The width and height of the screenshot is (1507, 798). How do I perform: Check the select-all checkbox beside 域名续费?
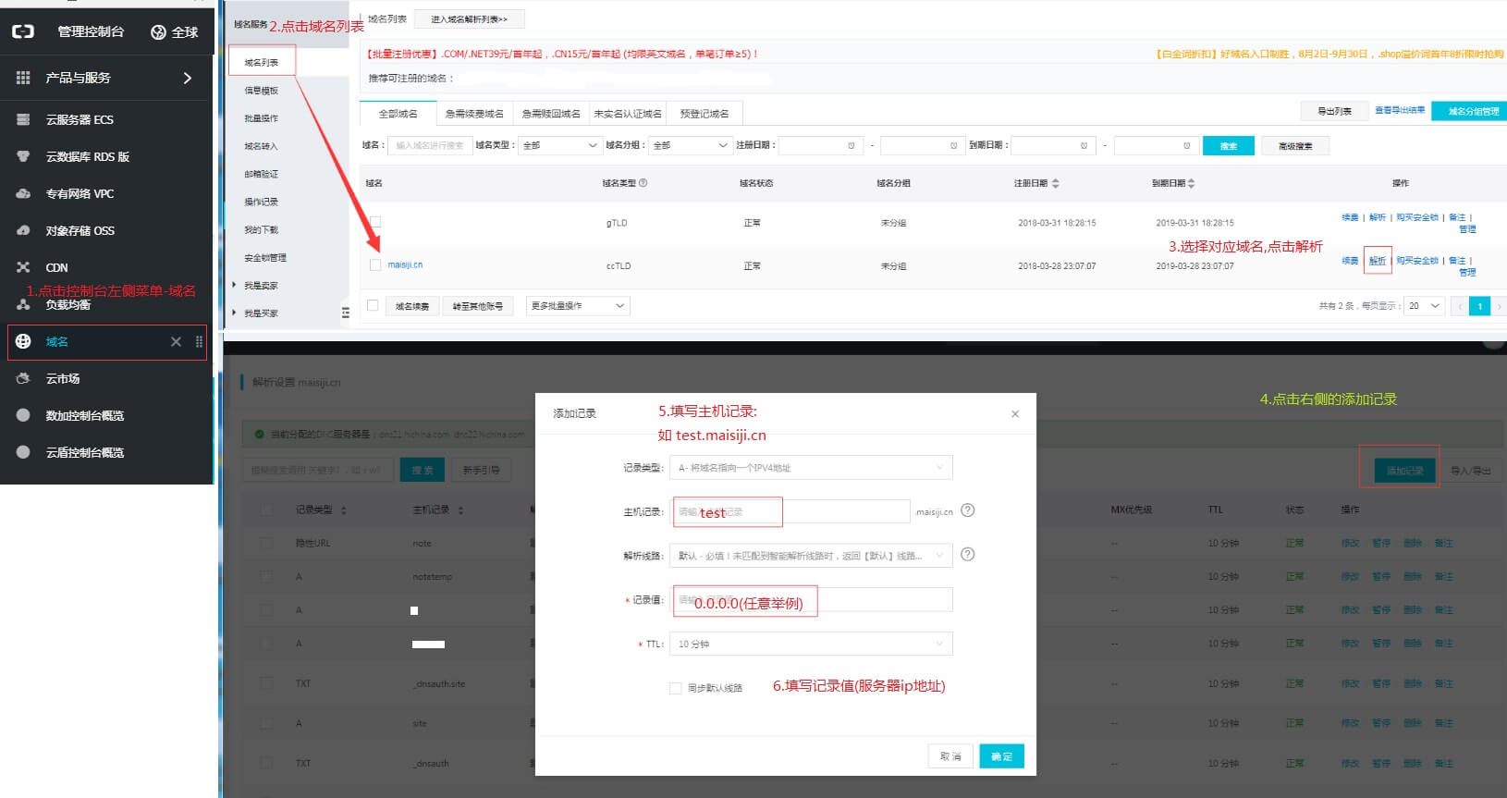(x=373, y=305)
